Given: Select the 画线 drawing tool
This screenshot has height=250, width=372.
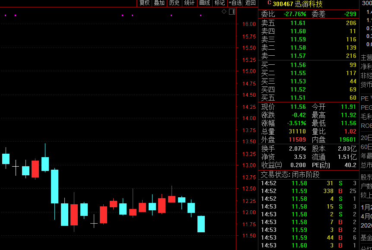Looking at the screenshot, I should click(x=204, y=3).
